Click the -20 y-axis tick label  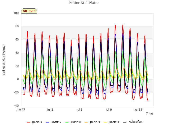click(x=16, y=93)
